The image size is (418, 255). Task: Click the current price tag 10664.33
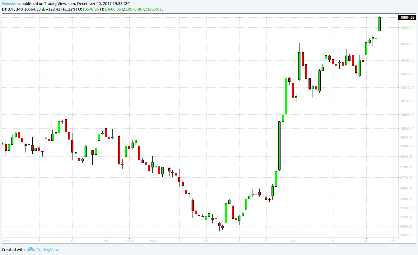click(x=407, y=17)
